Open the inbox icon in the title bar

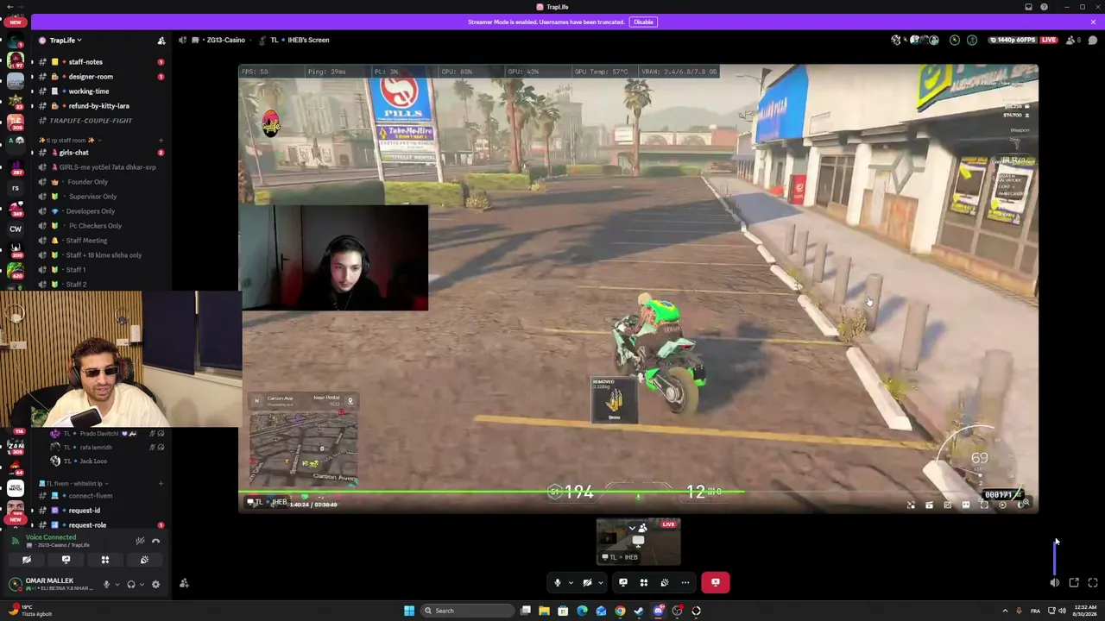tap(1028, 7)
